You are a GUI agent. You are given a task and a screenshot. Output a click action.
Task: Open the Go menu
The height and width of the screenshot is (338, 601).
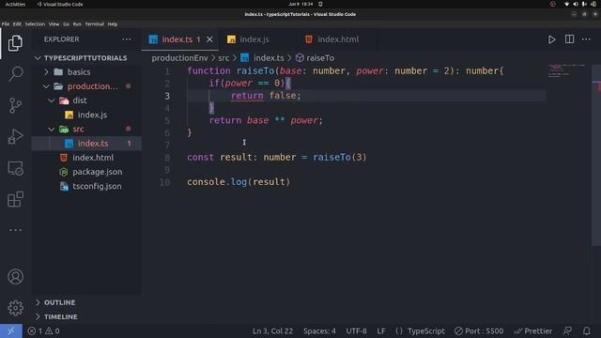(x=66, y=23)
